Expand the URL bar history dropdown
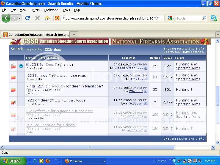 tap(162, 18)
